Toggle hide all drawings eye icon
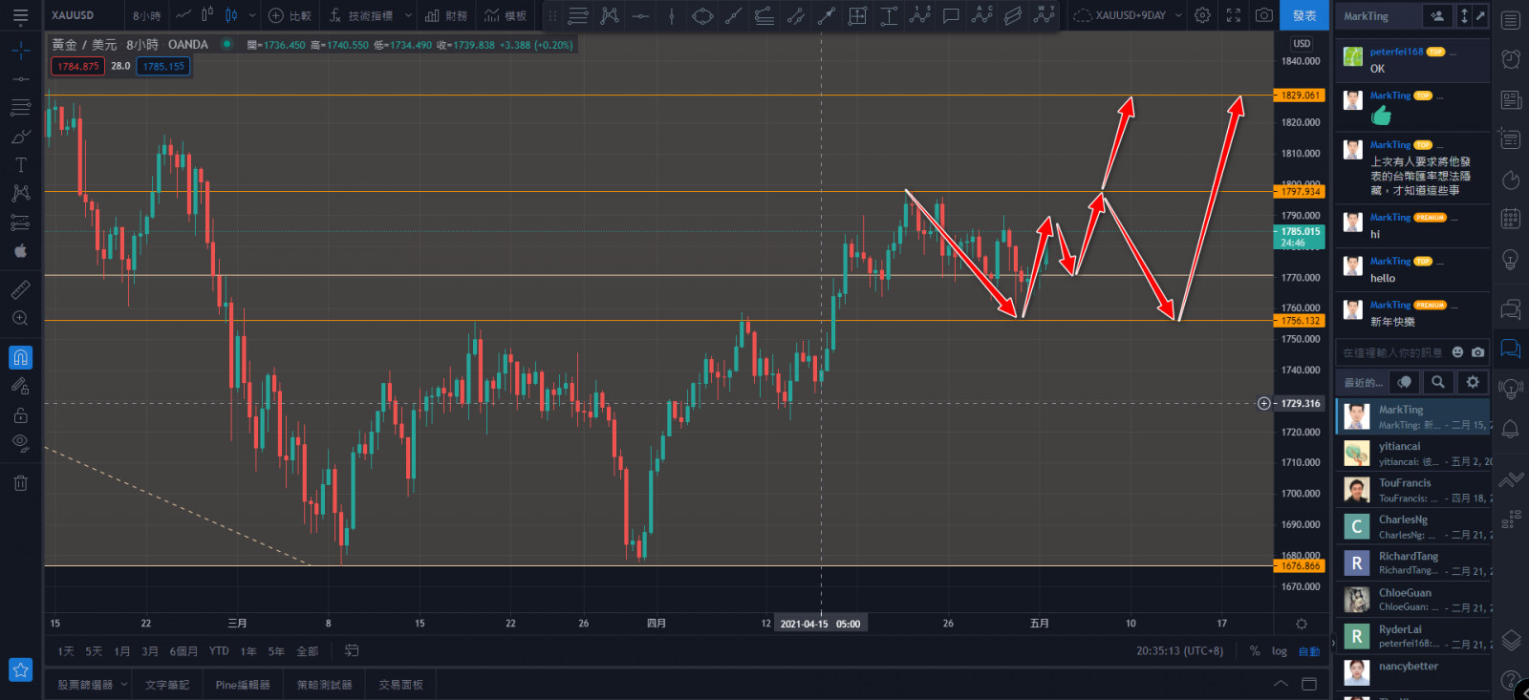The height and width of the screenshot is (700, 1529). pyautogui.click(x=20, y=442)
